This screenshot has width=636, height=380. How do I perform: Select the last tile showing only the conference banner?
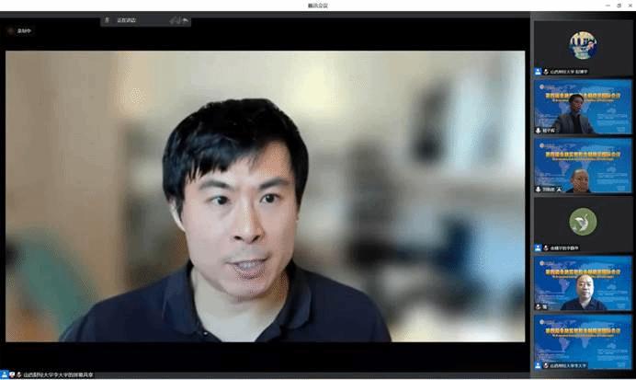coord(582,340)
